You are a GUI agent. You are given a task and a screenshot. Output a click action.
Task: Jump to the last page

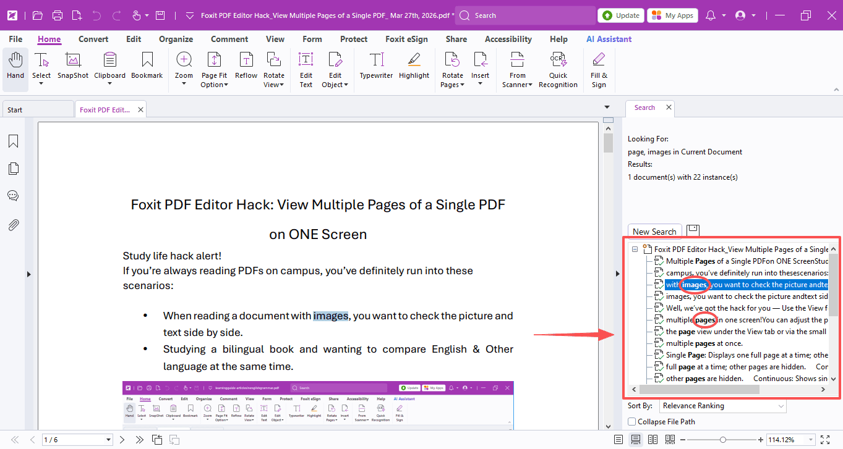(x=139, y=440)
